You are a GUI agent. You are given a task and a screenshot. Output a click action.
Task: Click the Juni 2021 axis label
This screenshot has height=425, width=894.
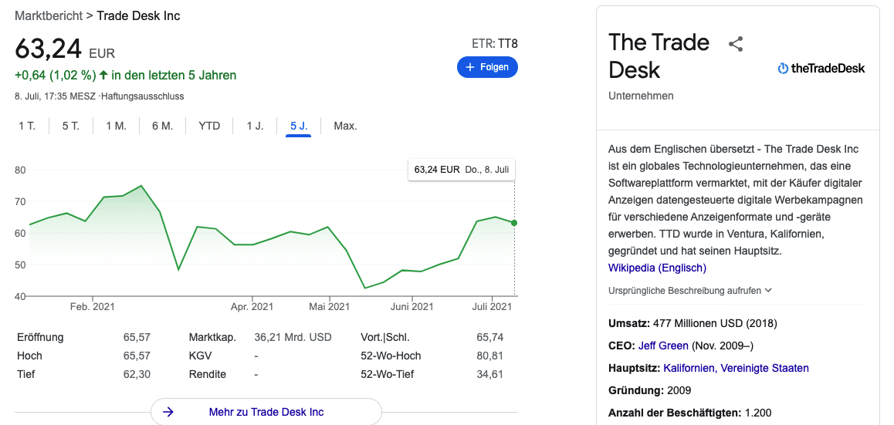click(411, 306)
